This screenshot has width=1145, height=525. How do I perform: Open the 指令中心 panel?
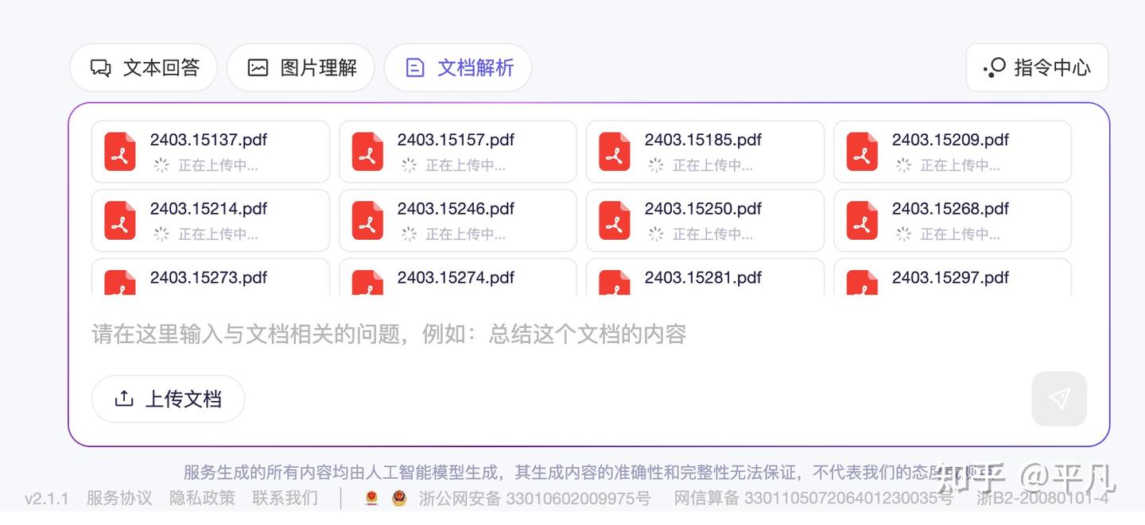coord(1037,68)
